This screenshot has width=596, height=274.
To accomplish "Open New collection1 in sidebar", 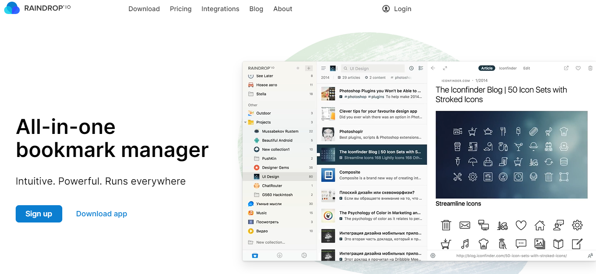I will point(280,150).
